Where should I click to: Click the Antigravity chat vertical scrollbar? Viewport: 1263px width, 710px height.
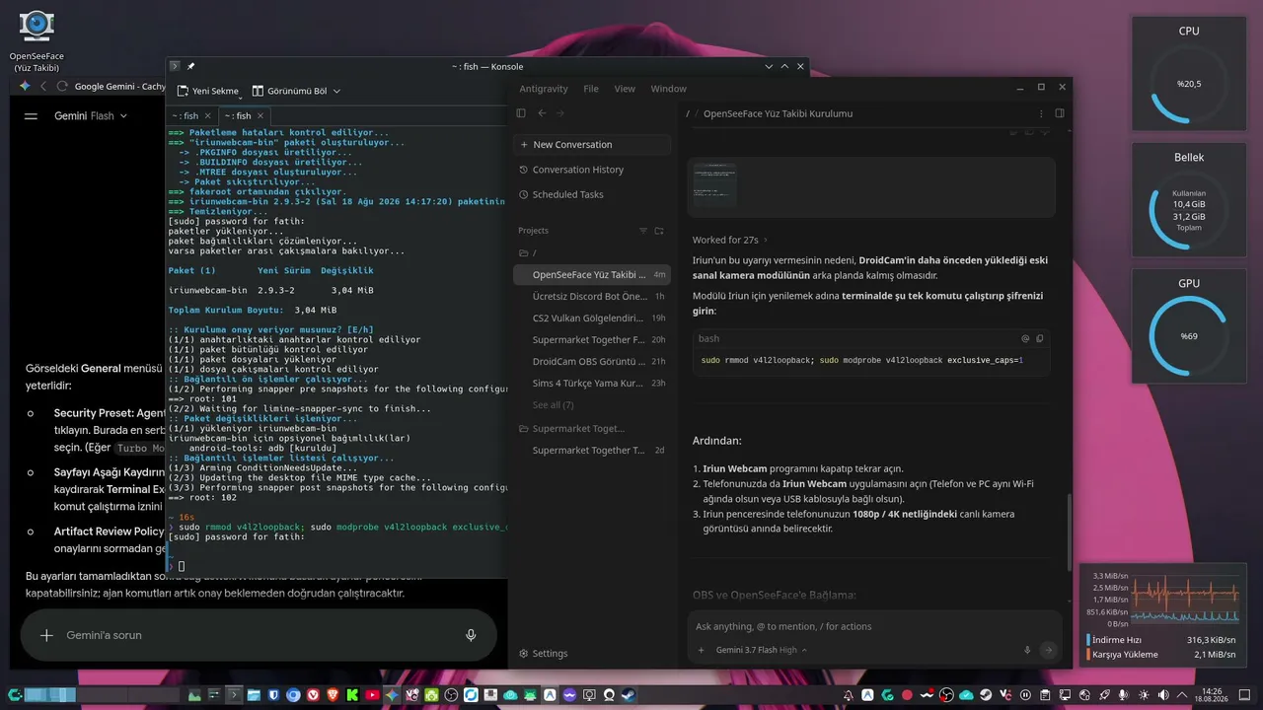tap(1069, 532)
